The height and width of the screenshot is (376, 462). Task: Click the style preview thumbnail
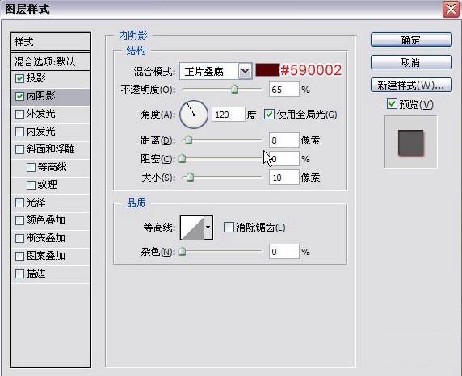pyautogui.click(x=411, y=142)
